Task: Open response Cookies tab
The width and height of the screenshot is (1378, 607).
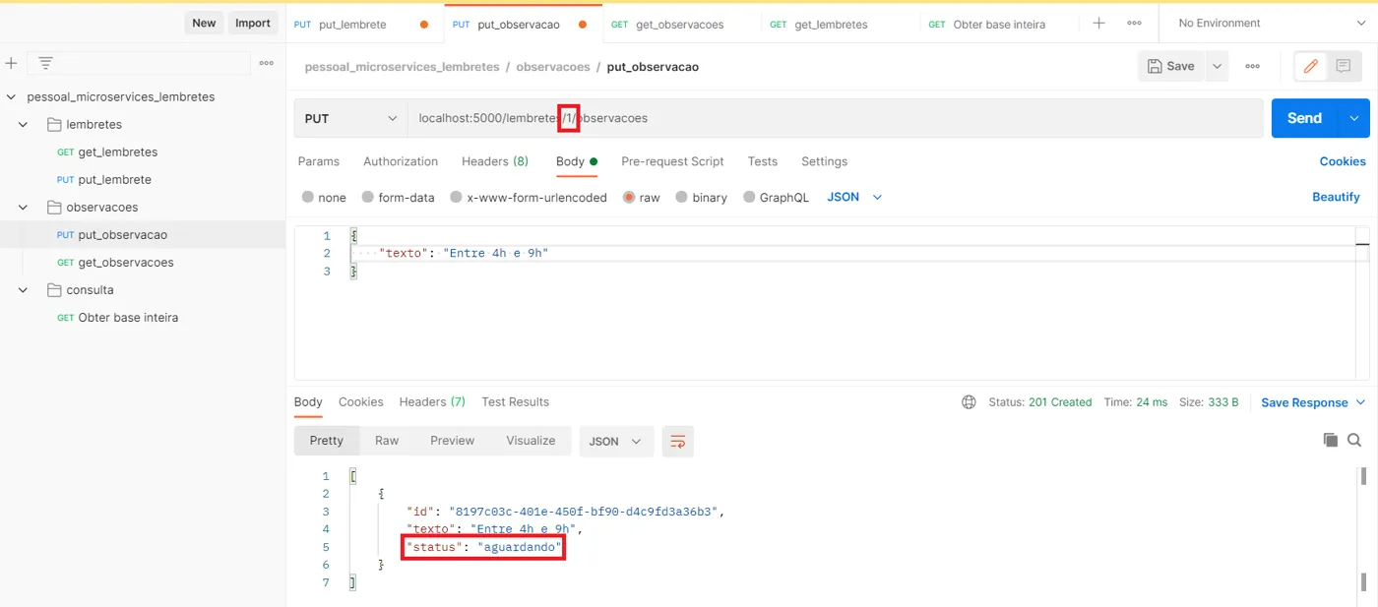Action: click(361, 401)
